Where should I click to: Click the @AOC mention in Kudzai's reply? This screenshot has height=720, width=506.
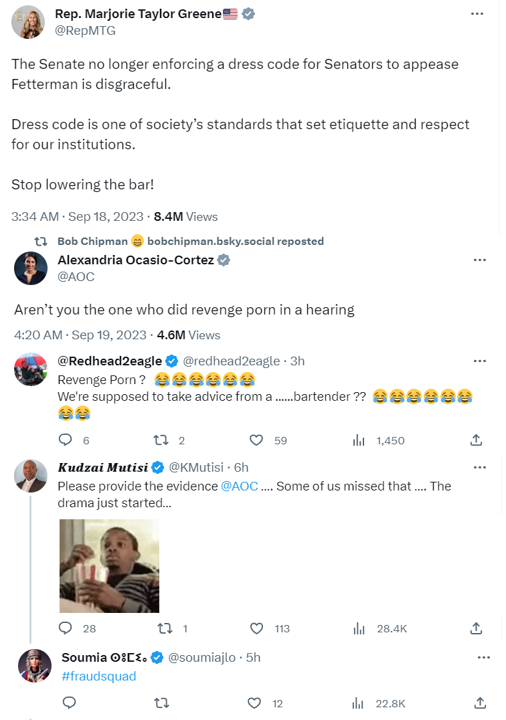(x=239, y=486)
